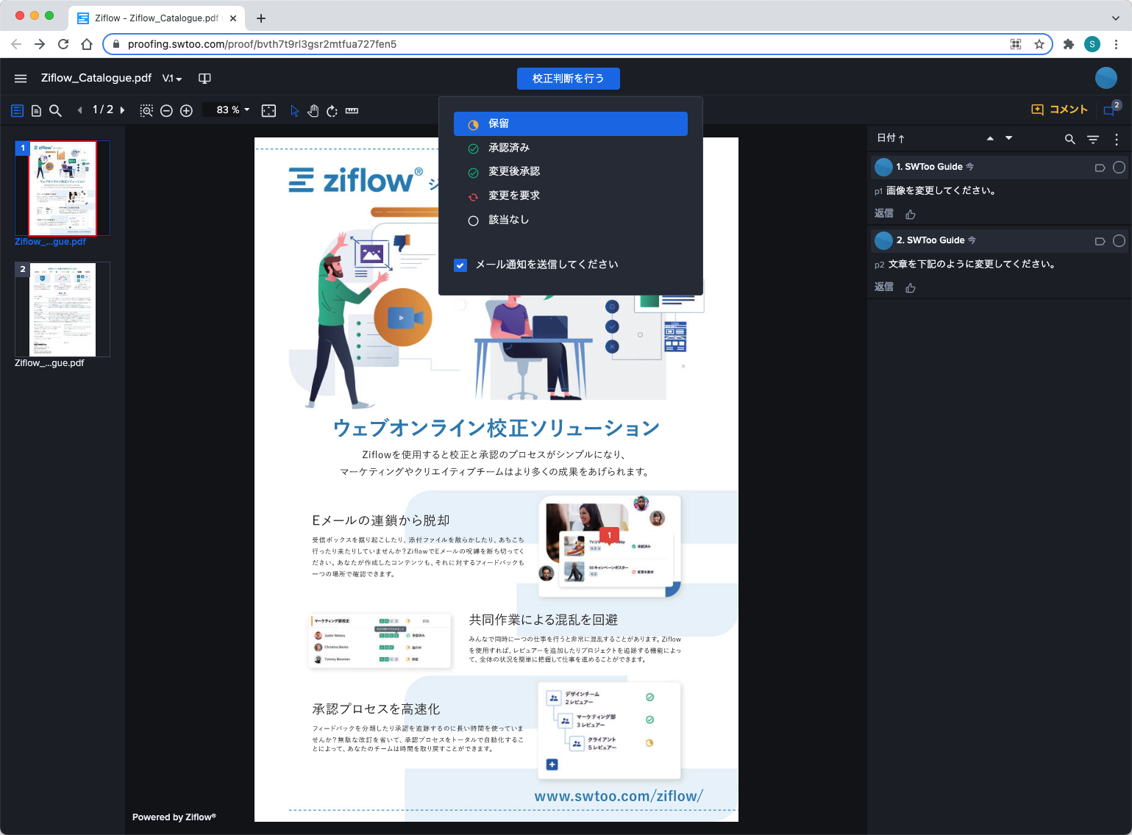Click the label tag on comment 1
The width and height of the screenshot is (1132, 835).
pyautogui.click(x=1100, y=168)
